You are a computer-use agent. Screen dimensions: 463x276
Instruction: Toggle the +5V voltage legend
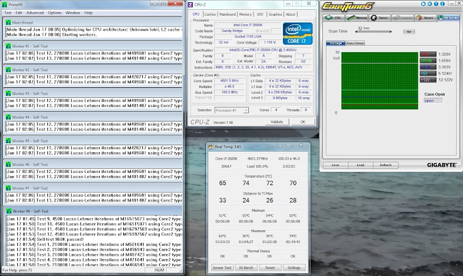[x=428, y=73]
